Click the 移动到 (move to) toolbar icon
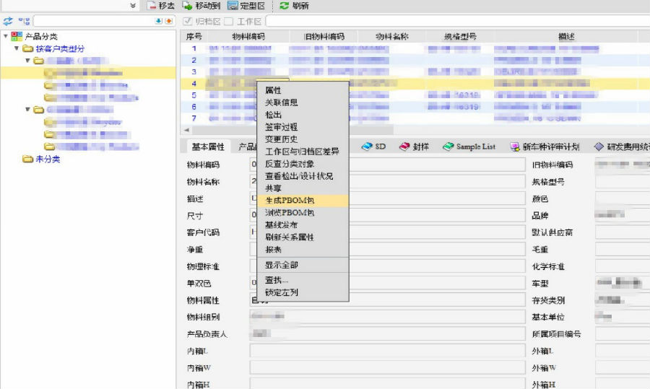The width and height of the screenshot is (650, 389). pos(187,5)
